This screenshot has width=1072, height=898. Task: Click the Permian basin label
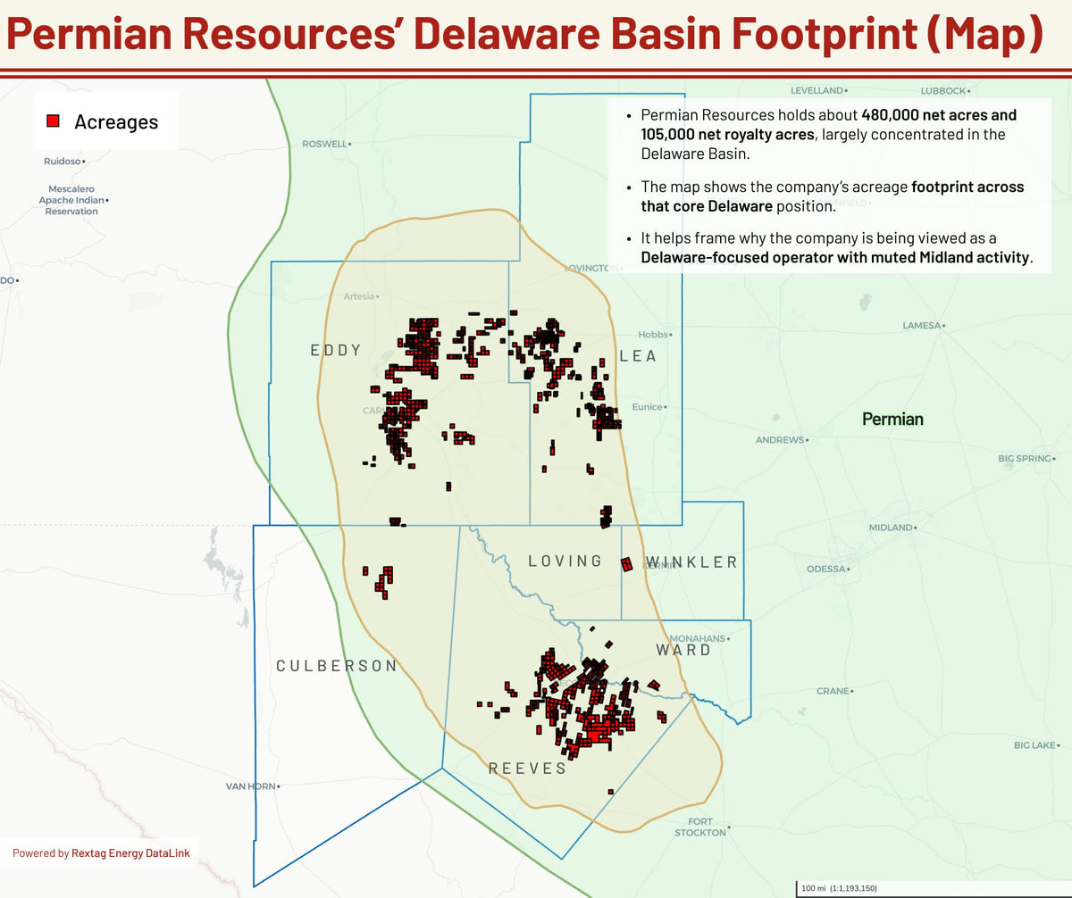click(892, 419)
